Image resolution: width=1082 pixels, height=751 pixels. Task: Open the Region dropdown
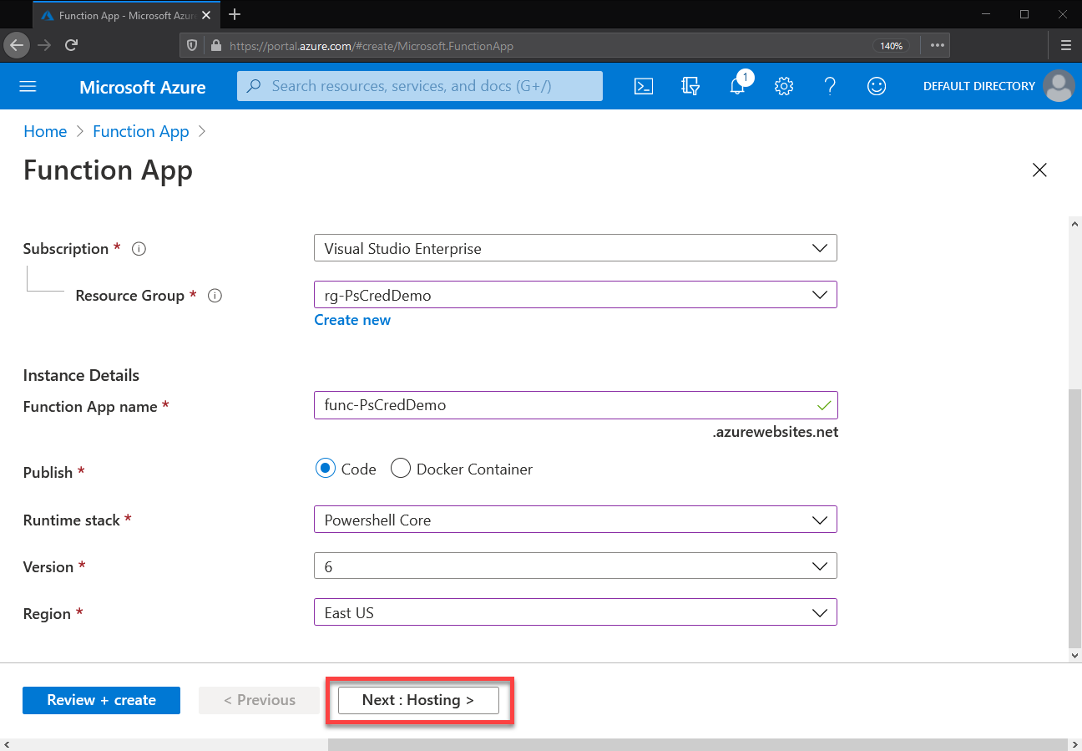575,613
